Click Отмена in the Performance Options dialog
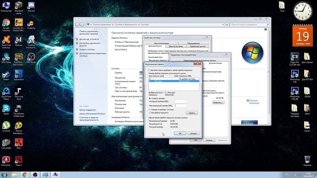 (209, 140)
